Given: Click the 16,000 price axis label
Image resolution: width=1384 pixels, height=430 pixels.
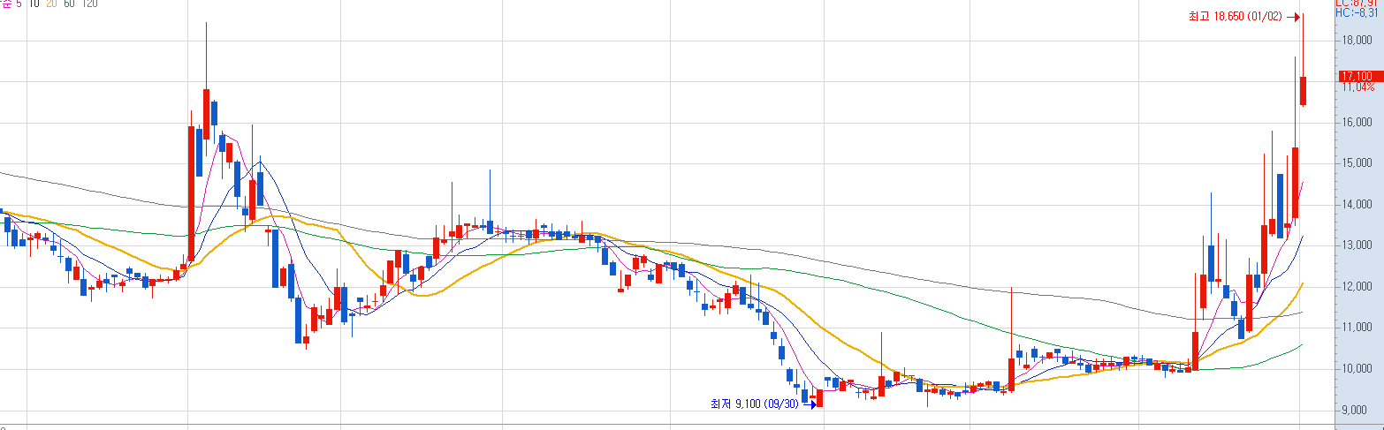Looking at the screenshot, I should click(x=1357, y=123).
